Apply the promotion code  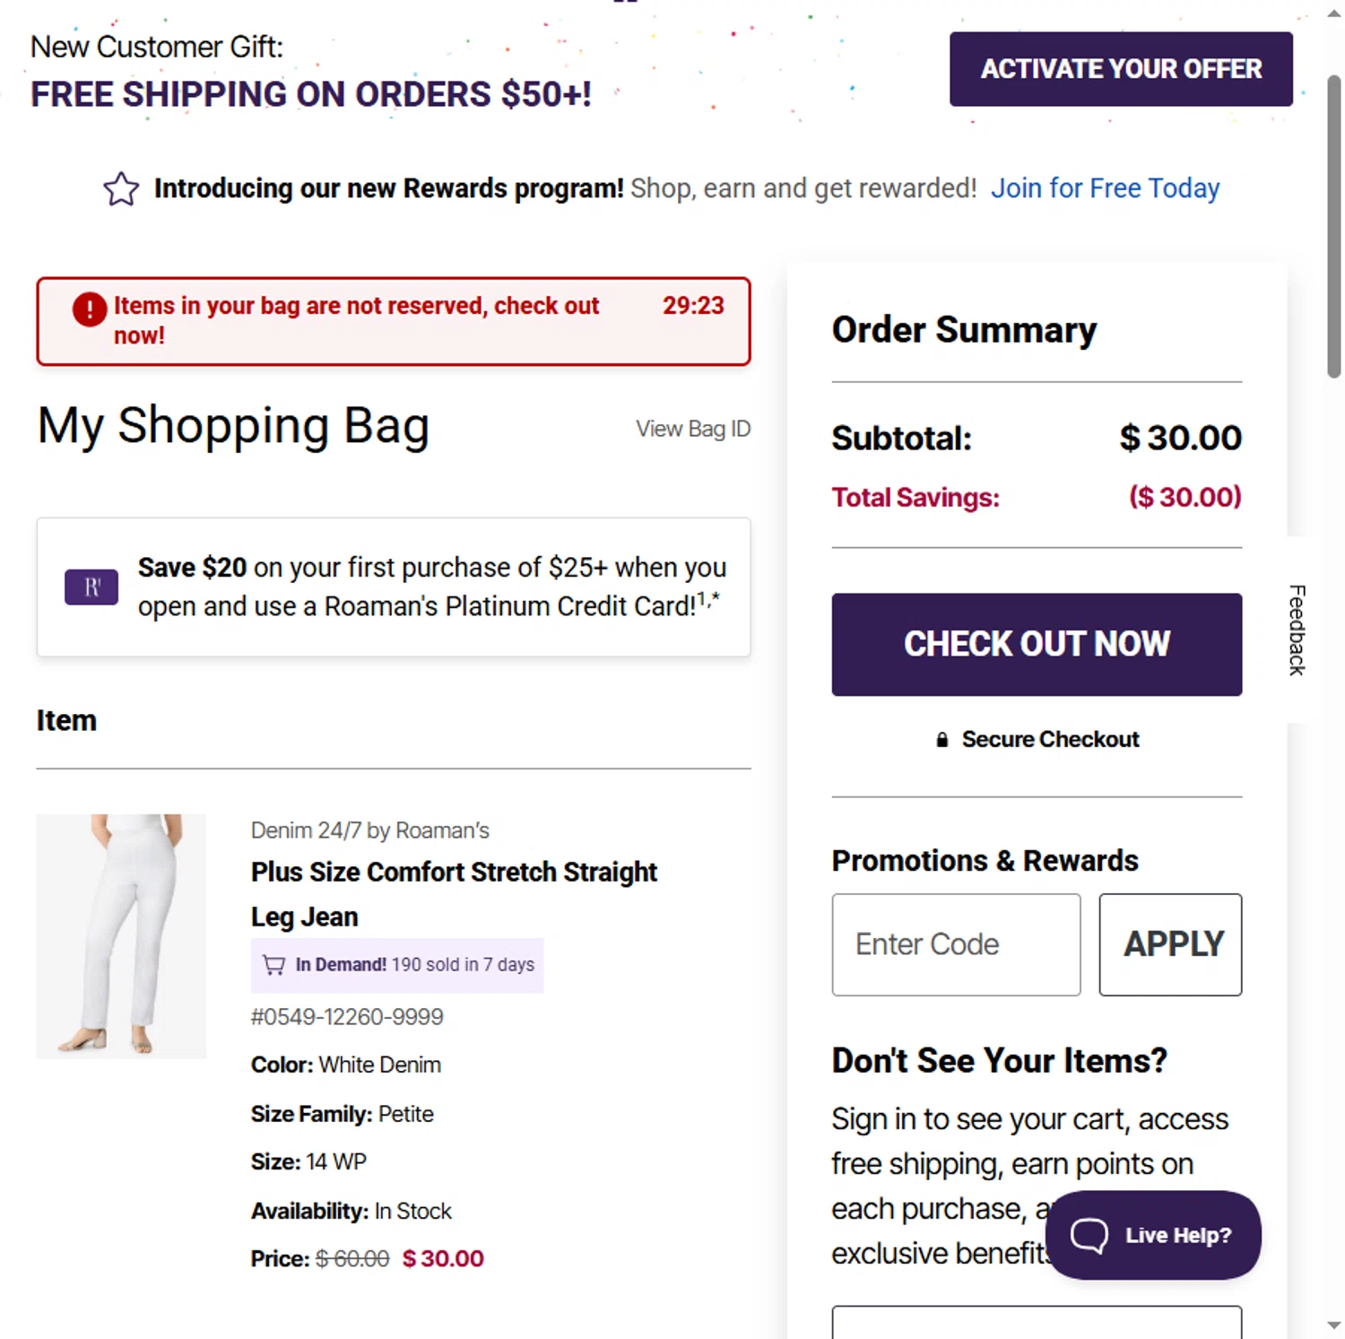1170,944
